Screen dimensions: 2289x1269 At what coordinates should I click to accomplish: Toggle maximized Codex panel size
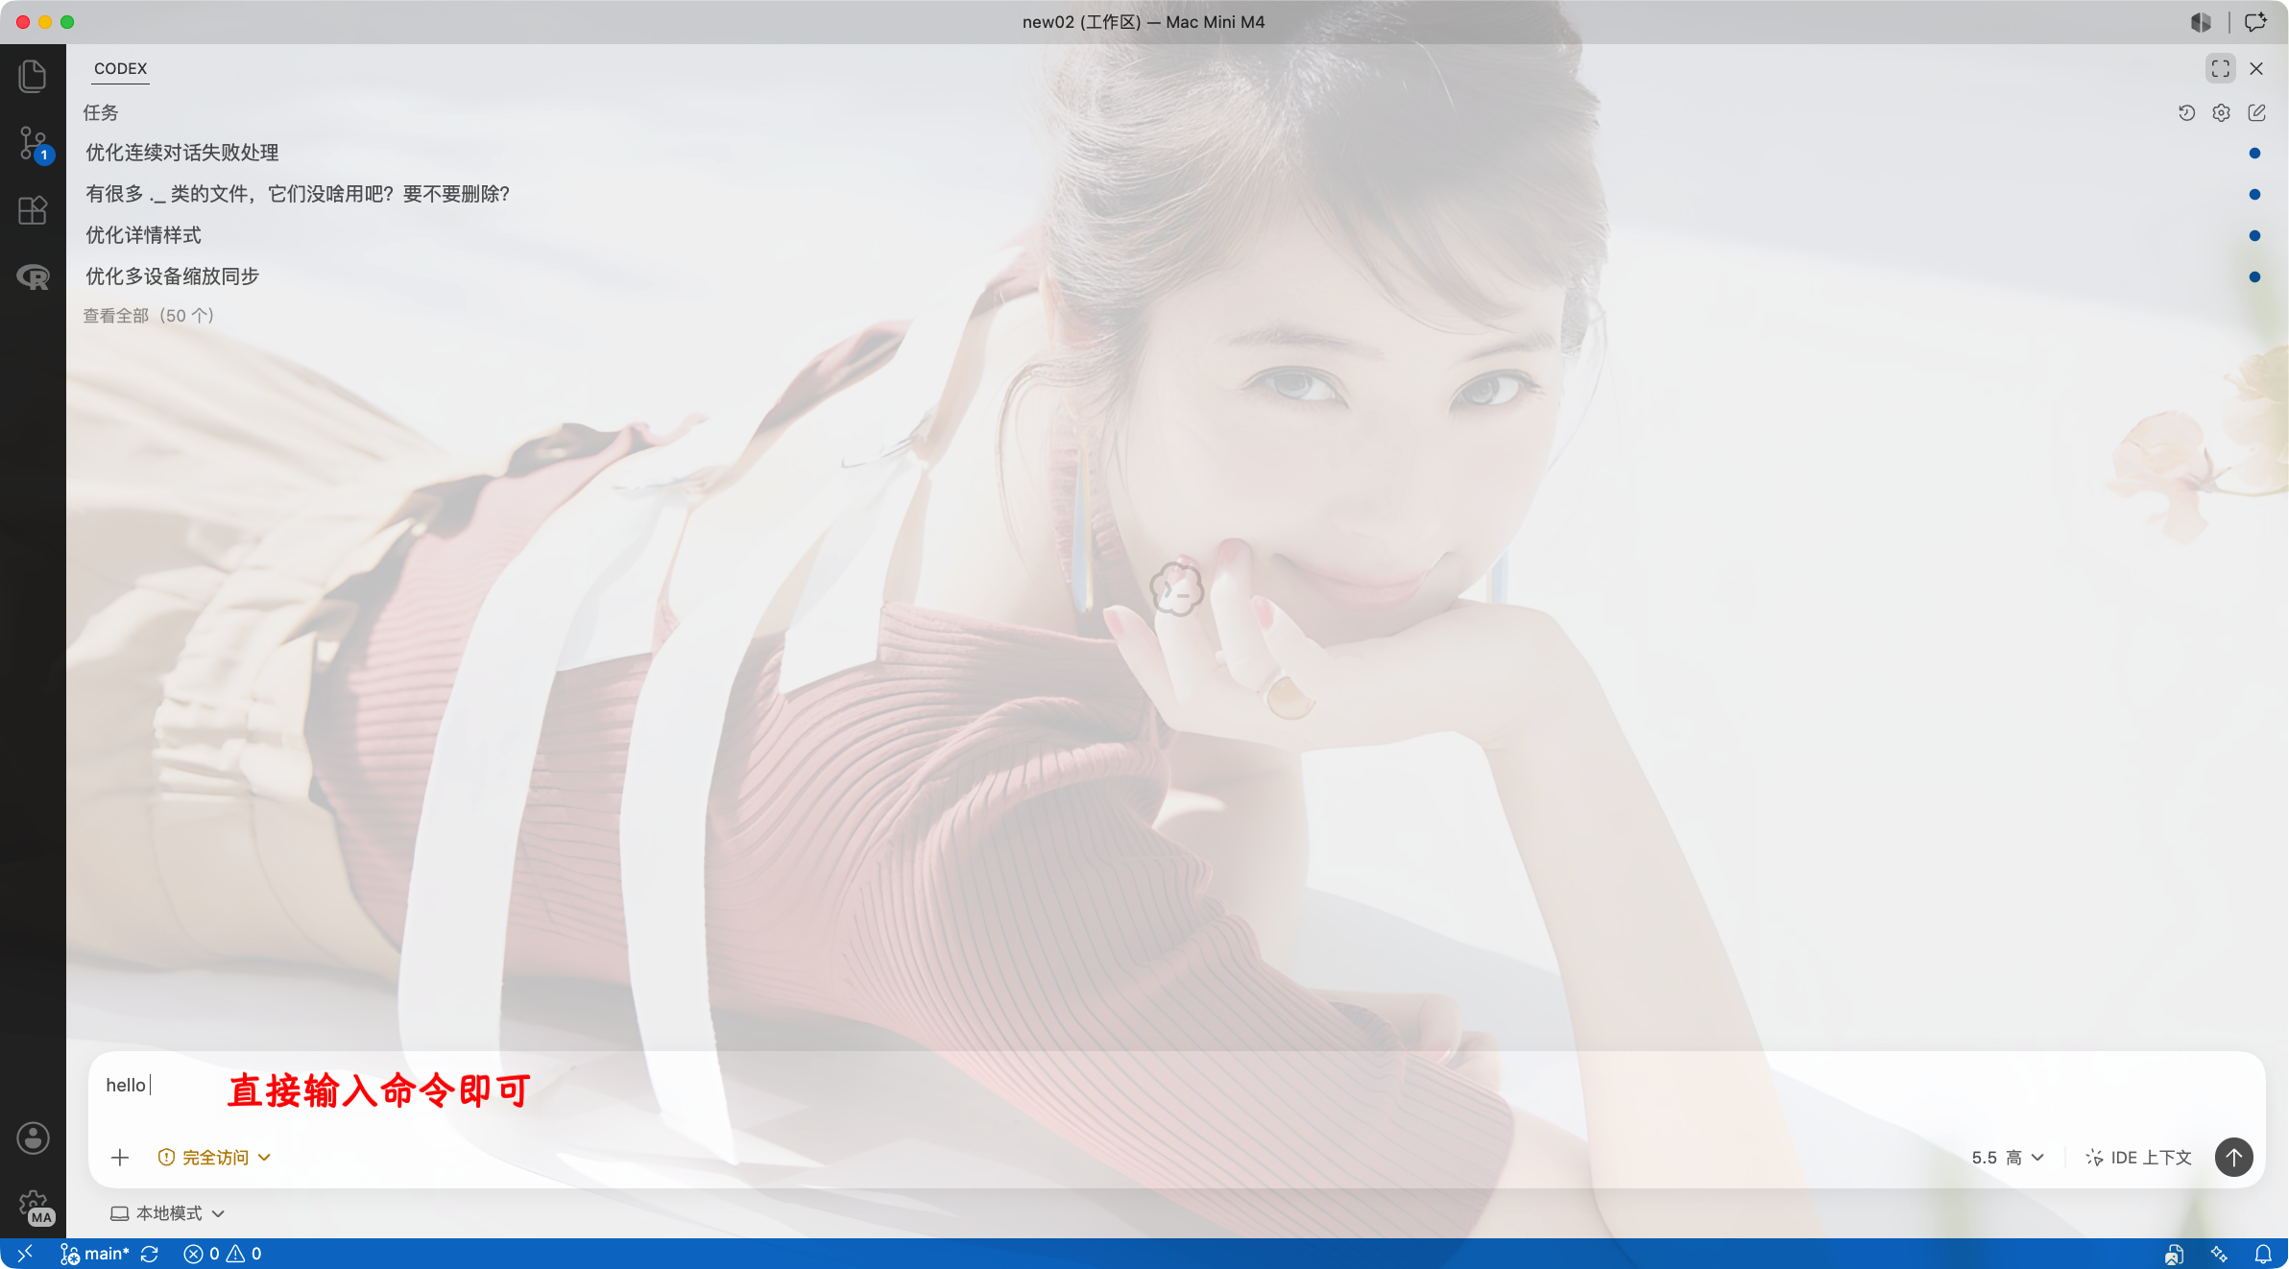click(2220, 69)
